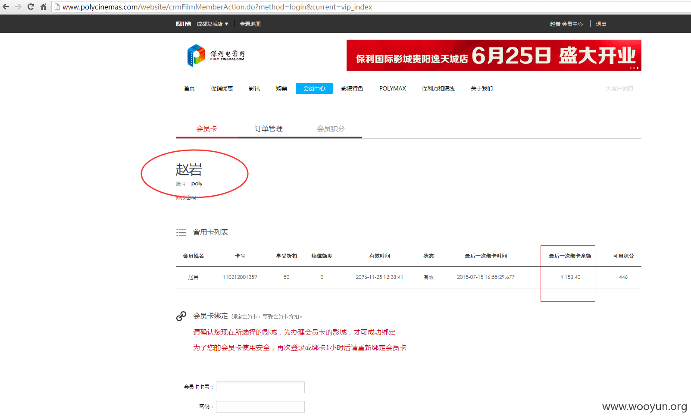This screenshot has width=691, height=419.
Task: Open 购票 navigation item
Action: (x=281, y=88)
